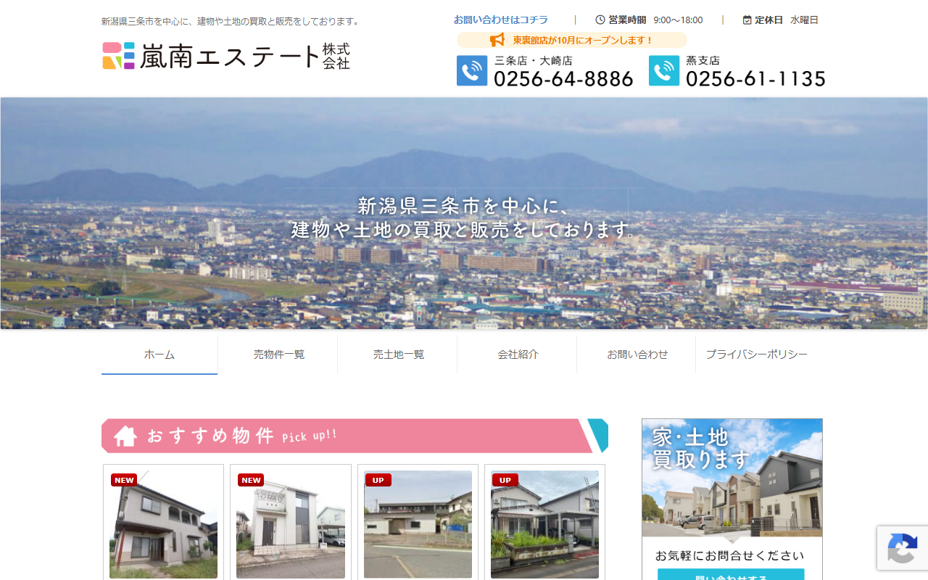This screenshot has height=580, width=928.
Task: Click phone number 0256-61-1135
Action: [756, 78]
